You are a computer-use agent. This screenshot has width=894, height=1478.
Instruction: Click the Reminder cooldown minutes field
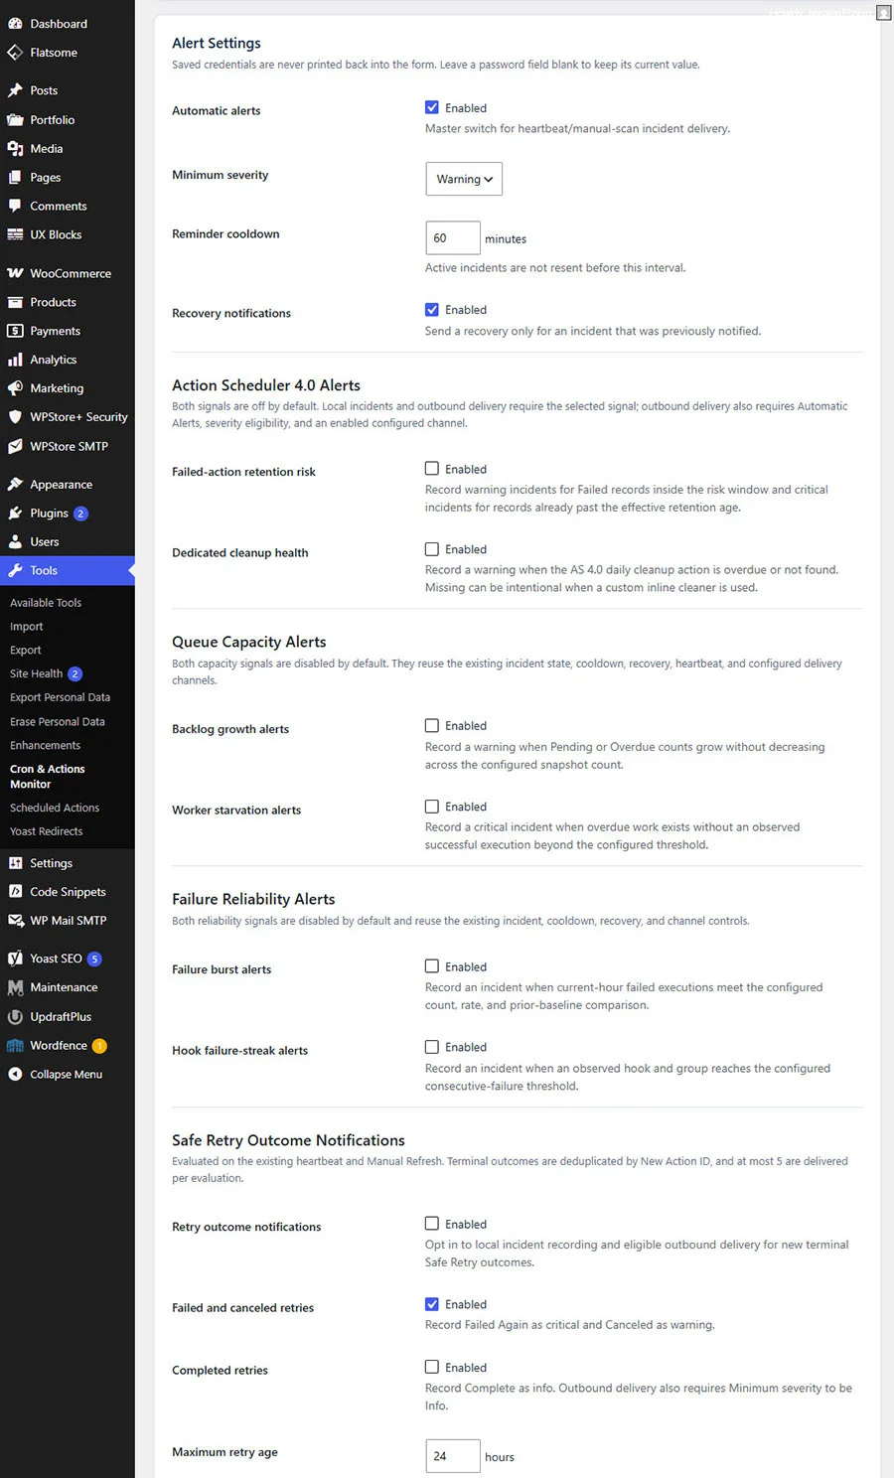click(453, 238)
